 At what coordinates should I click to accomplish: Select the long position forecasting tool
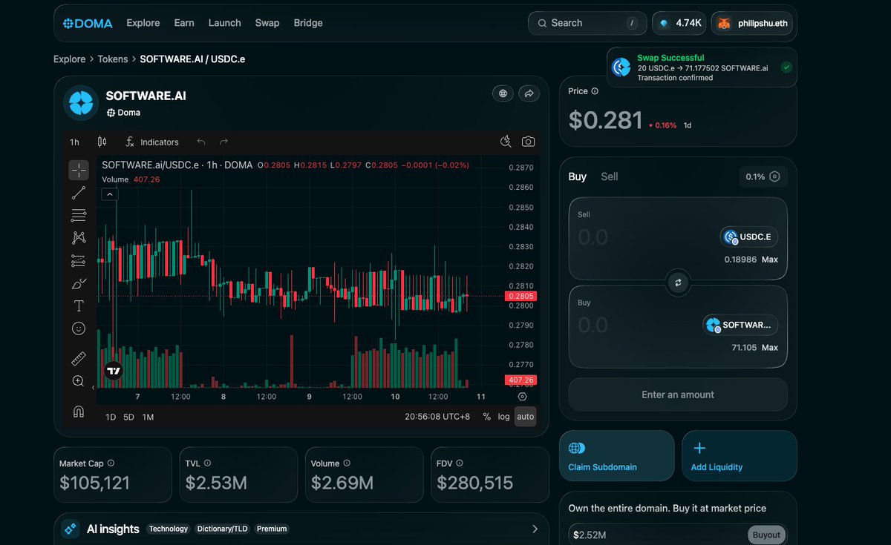coord(79,260)
